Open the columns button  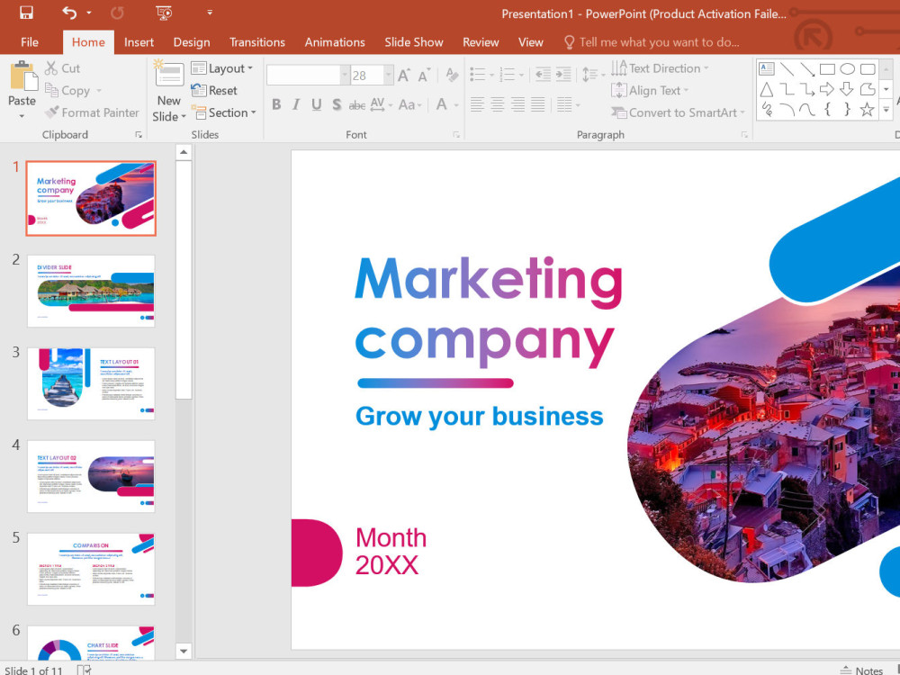568,104
